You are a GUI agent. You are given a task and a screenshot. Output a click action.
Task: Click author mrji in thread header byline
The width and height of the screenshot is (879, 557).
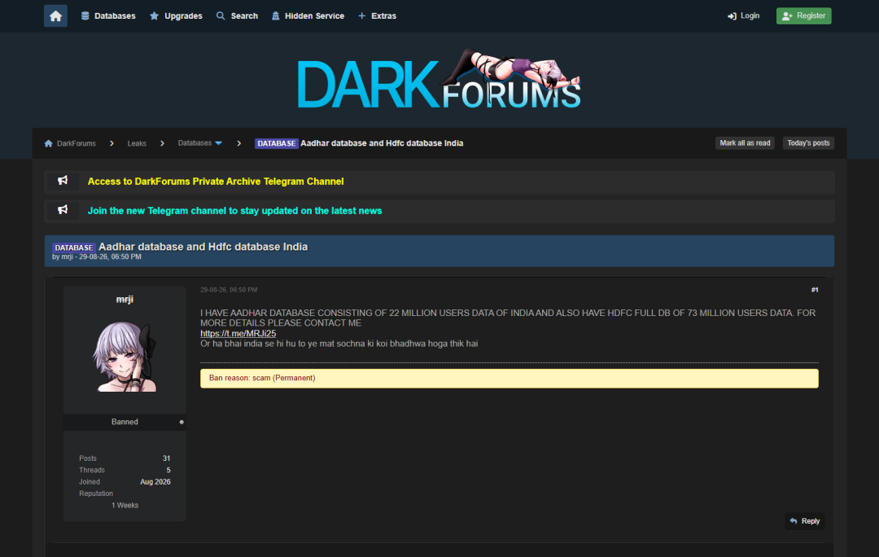(68, 257)
